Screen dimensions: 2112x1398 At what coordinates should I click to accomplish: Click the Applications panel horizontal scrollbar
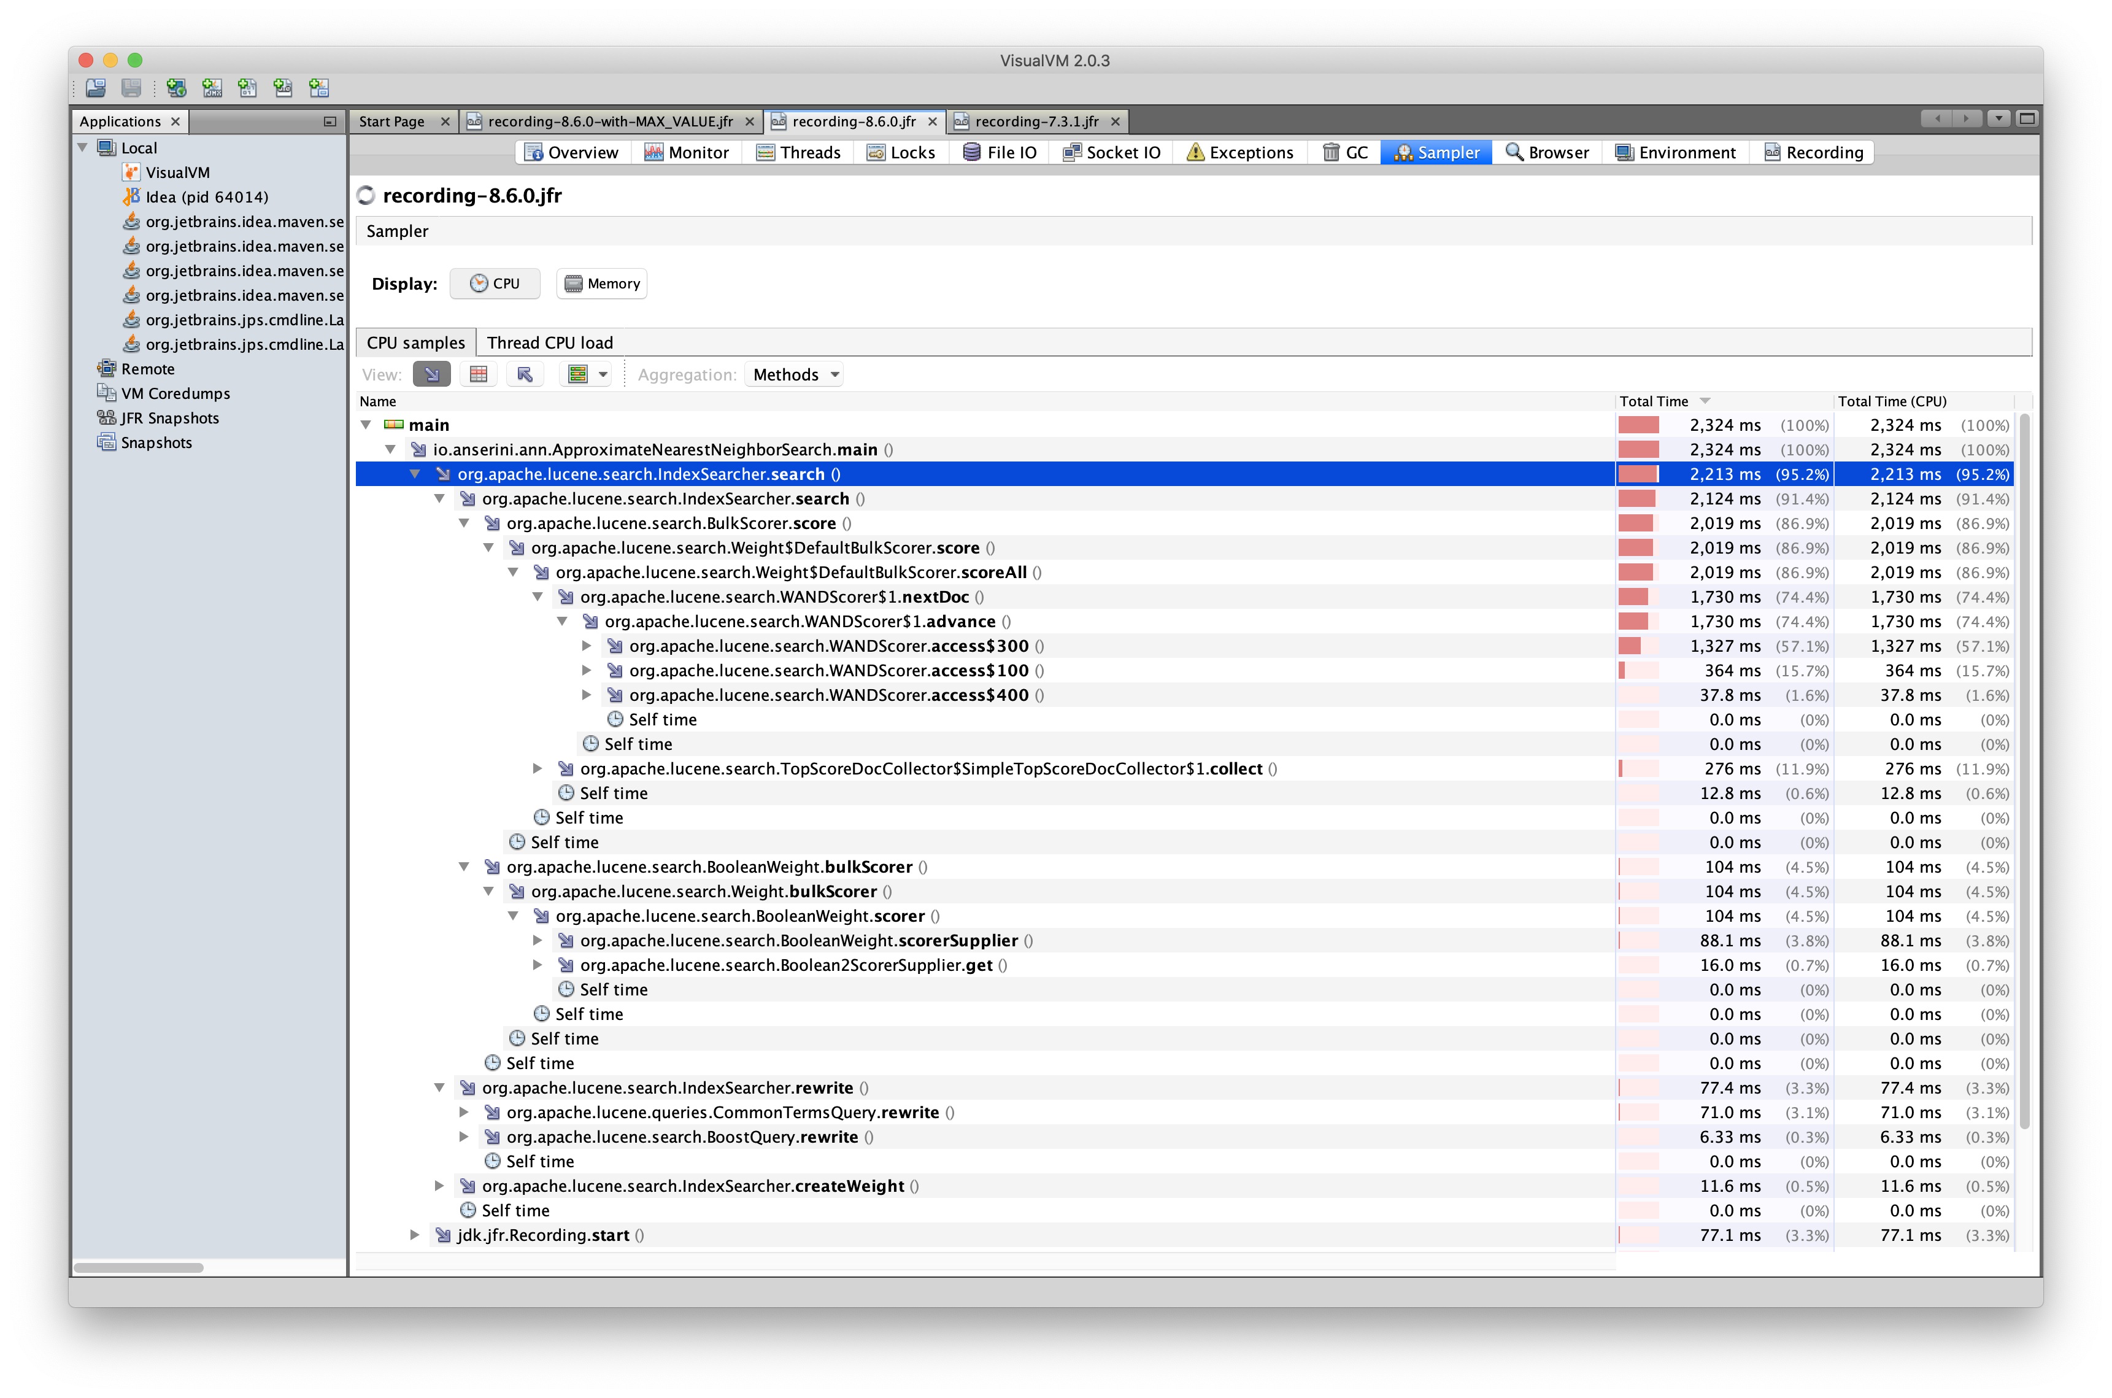pos(138,1267)
